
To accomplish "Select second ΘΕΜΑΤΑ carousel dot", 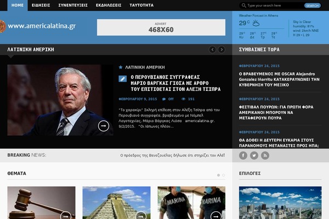I will [x=224, y=175].
